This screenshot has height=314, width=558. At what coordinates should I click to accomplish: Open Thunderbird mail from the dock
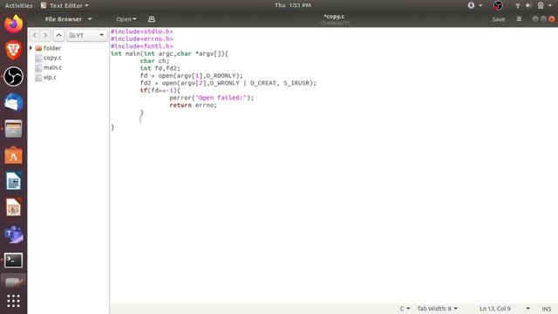coord(14,103)
